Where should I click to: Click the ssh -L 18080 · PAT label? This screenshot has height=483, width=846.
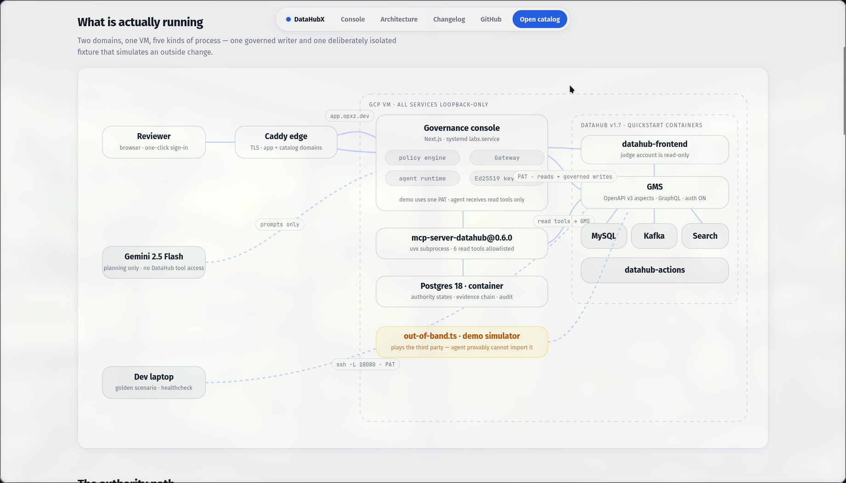(x=366, y=365)
